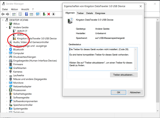Switch to the Ereignisse tab
Image resolution: width=160 pixels, height=118 pixels.
tap(100, 13)
